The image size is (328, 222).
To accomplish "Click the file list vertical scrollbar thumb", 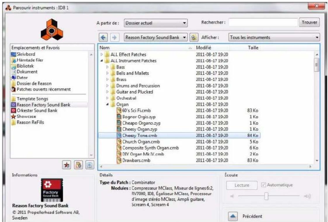I will tap(317, 65).
